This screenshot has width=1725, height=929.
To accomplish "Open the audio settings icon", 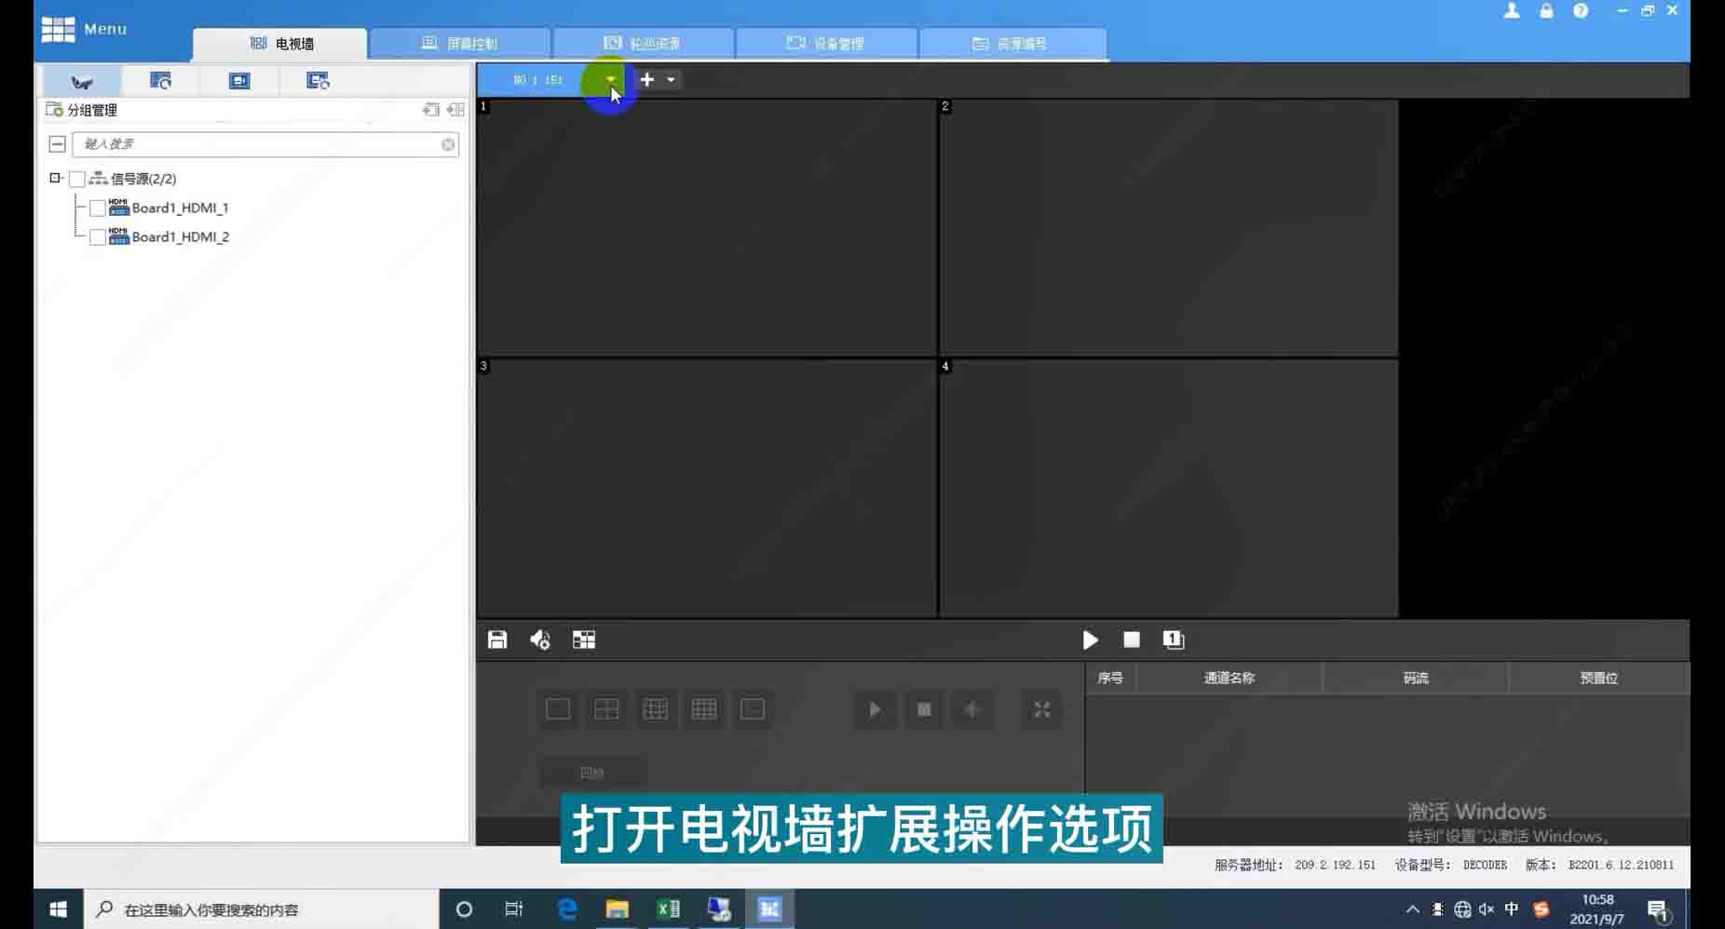I will pyautogui.click(x=540, y=640).
